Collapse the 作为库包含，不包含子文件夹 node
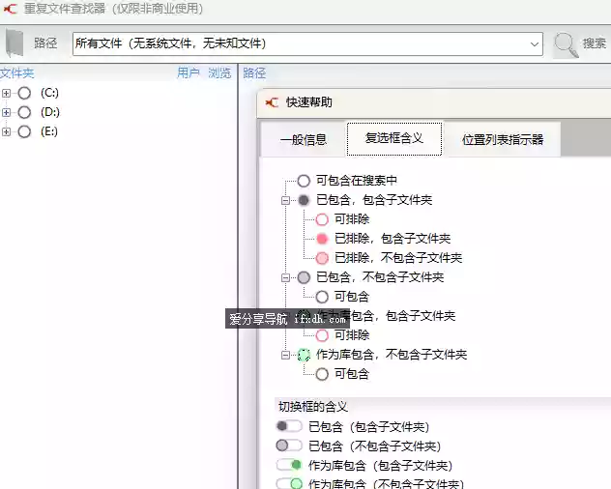611x489 pixels. tap(285, 355)
